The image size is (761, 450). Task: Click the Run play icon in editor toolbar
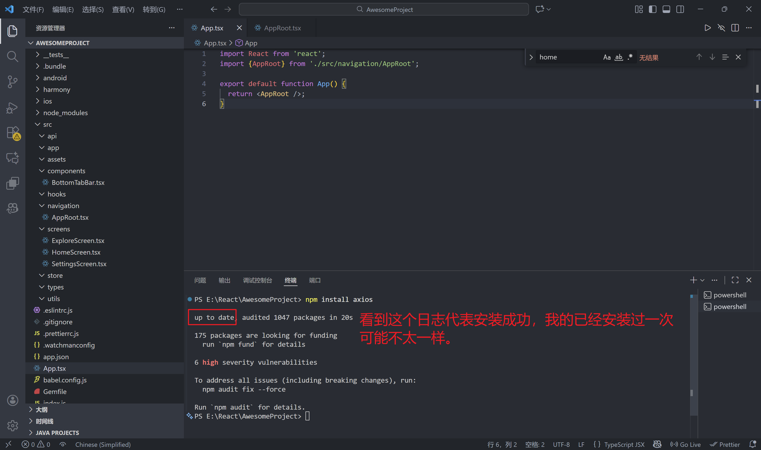(707, 28)
